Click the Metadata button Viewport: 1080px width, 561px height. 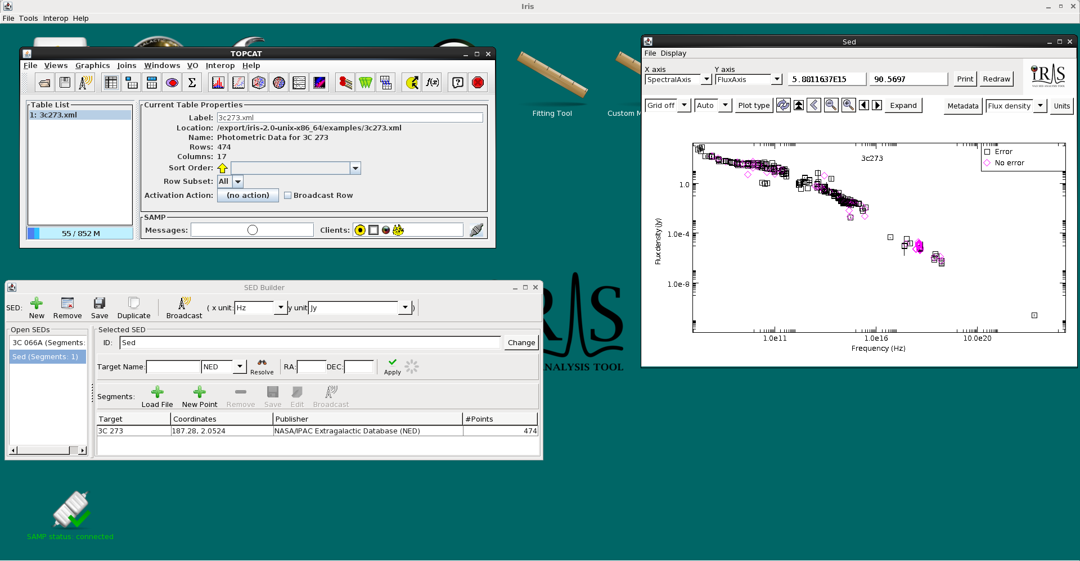963,106
